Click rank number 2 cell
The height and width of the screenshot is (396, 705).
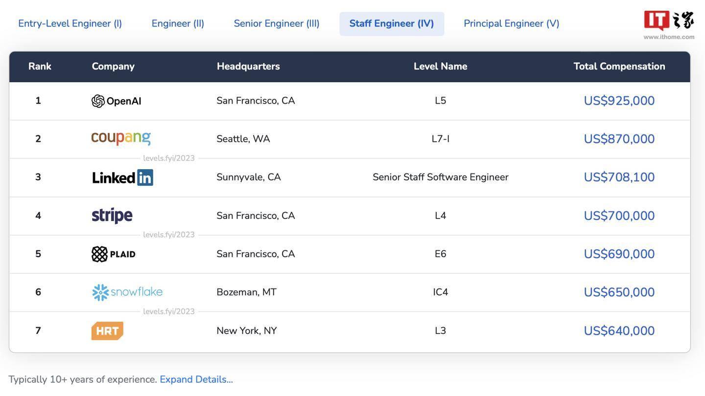point(38,139)
